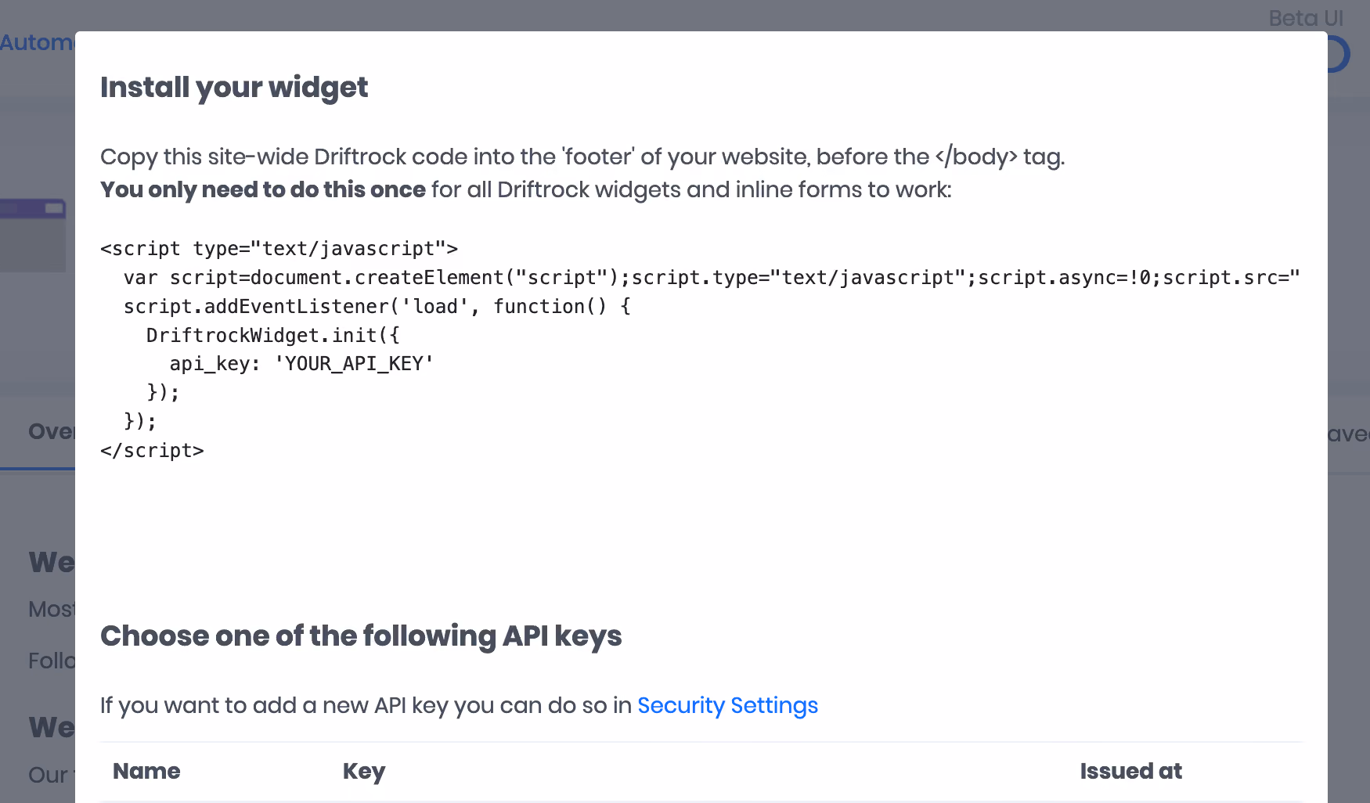Click the Beta UI label
Image resolution: width=1370 pixels, height=803 pixels.
1306,18
